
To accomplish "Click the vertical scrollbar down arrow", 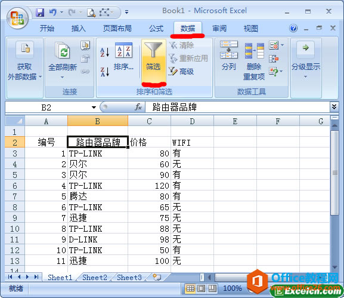I will (x=334, y=267).
